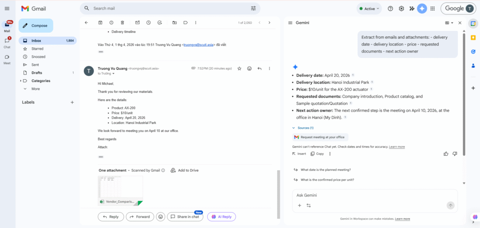Viewport: 480px width, 228px height.
Task: Open the Google apps grid
Action: coord(432,8)
